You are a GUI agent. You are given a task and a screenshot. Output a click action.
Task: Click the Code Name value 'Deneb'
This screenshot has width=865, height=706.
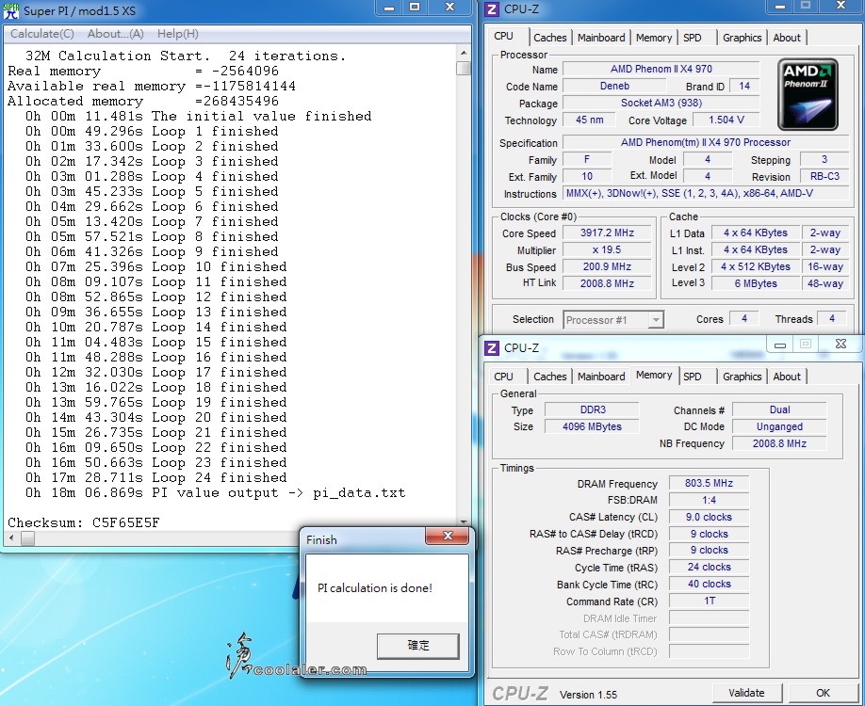click(614, 86)
